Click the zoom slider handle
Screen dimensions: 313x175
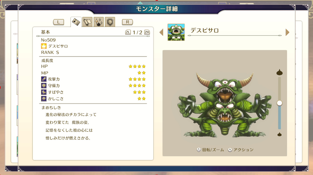coord(279,103)
